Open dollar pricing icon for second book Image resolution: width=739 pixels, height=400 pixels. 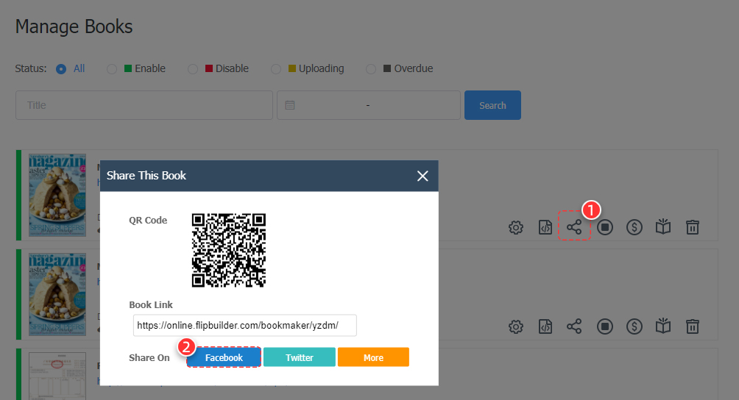click(x=634, y=326)
